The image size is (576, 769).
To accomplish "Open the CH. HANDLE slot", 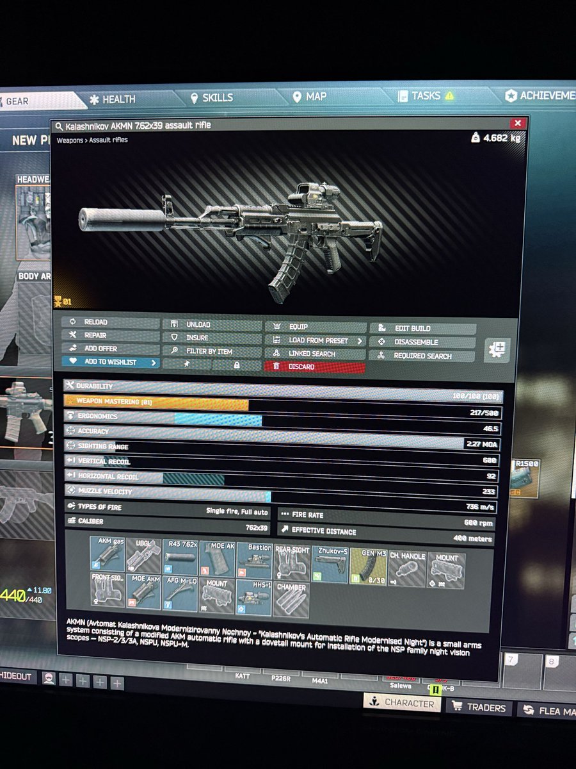I will click(x=407, y=569).
